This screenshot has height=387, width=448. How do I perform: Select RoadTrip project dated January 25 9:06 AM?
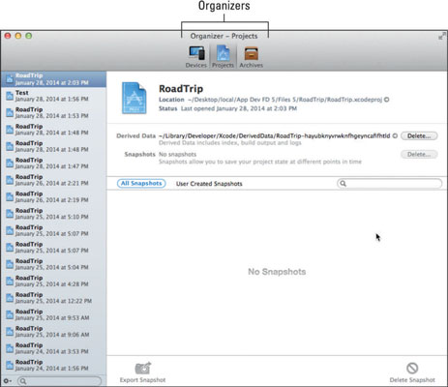(x=53, y=331)
